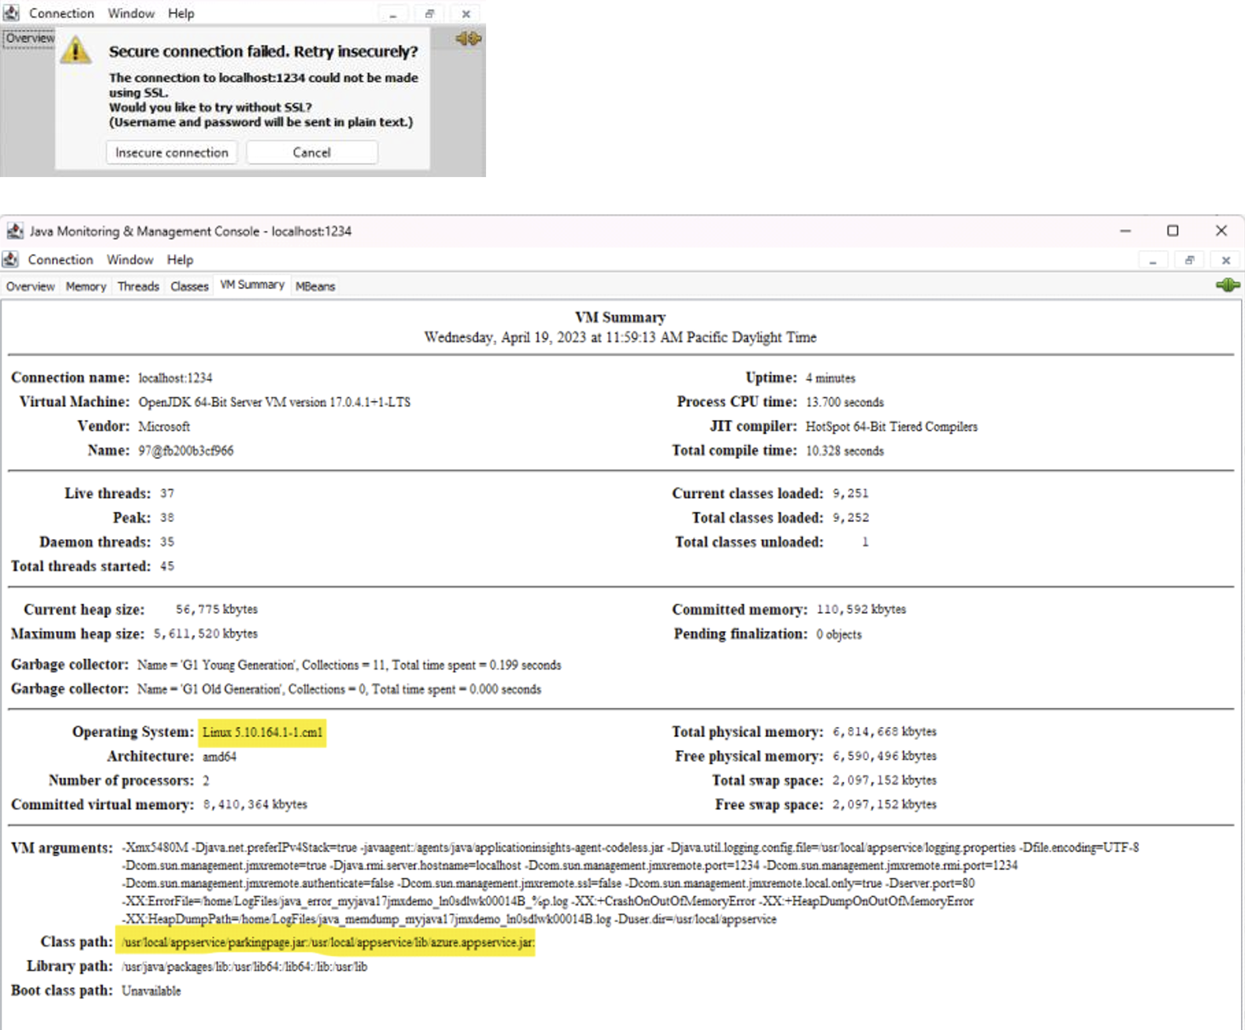Screen dimensions: 1245x1030
Task: Click the total compile time 10.328 seconds
Action: point(844,451)
